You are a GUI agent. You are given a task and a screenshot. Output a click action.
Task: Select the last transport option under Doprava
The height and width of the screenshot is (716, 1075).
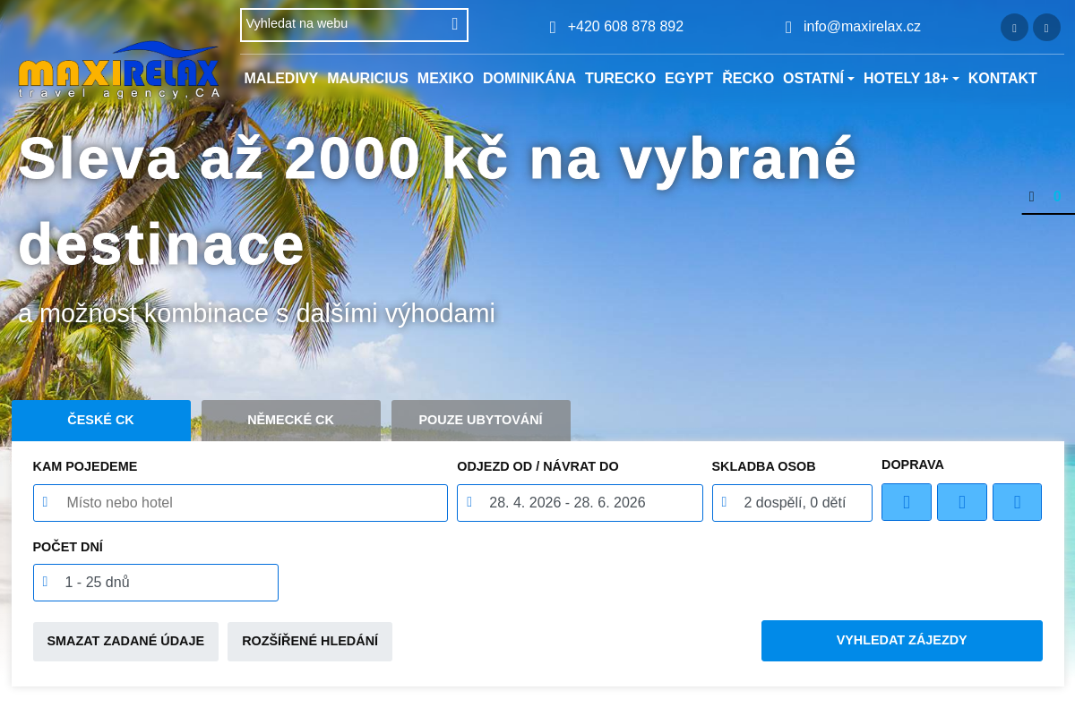1017,501
